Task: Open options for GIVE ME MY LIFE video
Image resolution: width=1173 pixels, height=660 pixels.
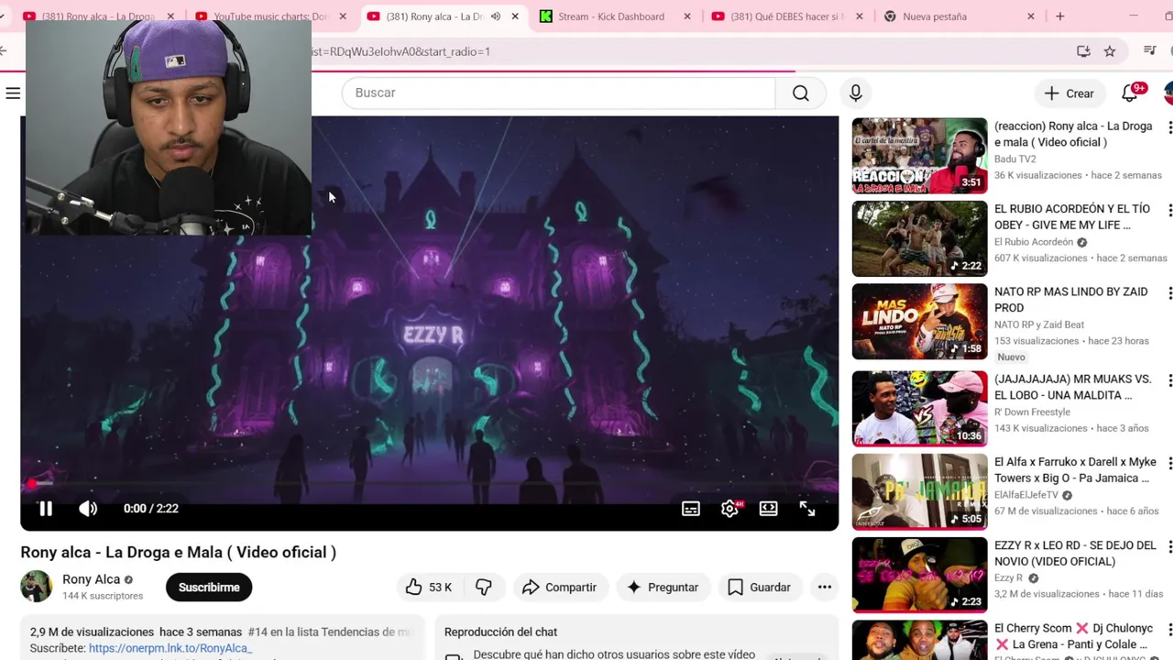Action: (1169, 210)
